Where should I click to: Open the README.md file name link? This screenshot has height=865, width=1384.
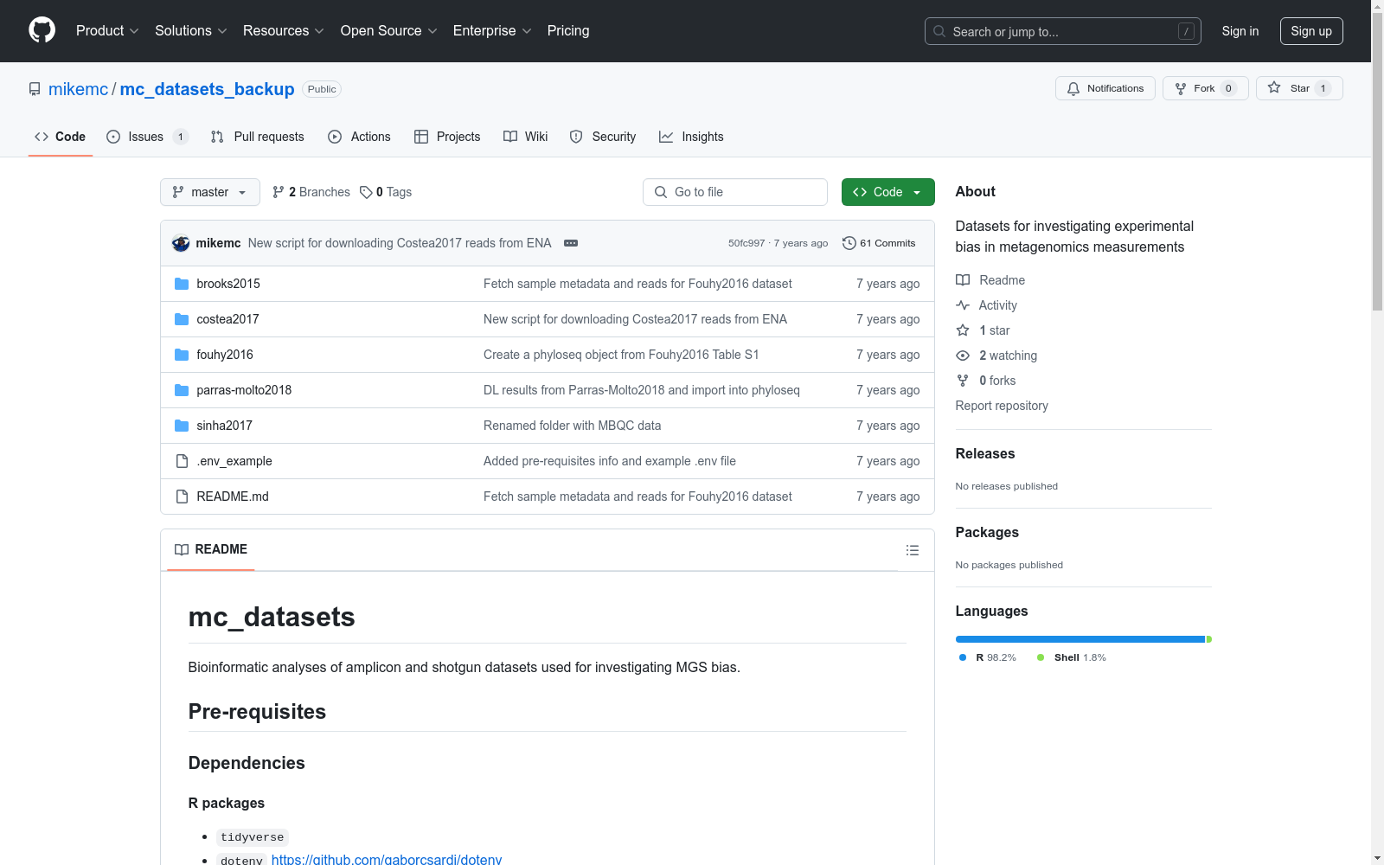[233, 497]
